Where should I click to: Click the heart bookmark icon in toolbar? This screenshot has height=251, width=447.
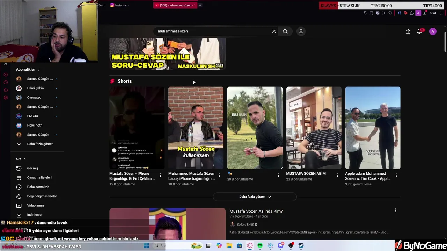pyautogui.click(x=390, y=13)
